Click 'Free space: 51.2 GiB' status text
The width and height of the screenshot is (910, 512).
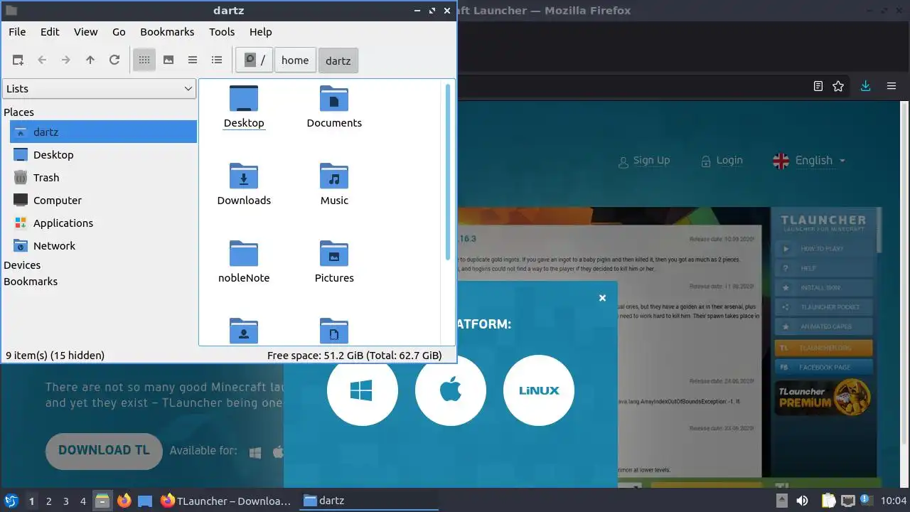(x=354, y=356)
